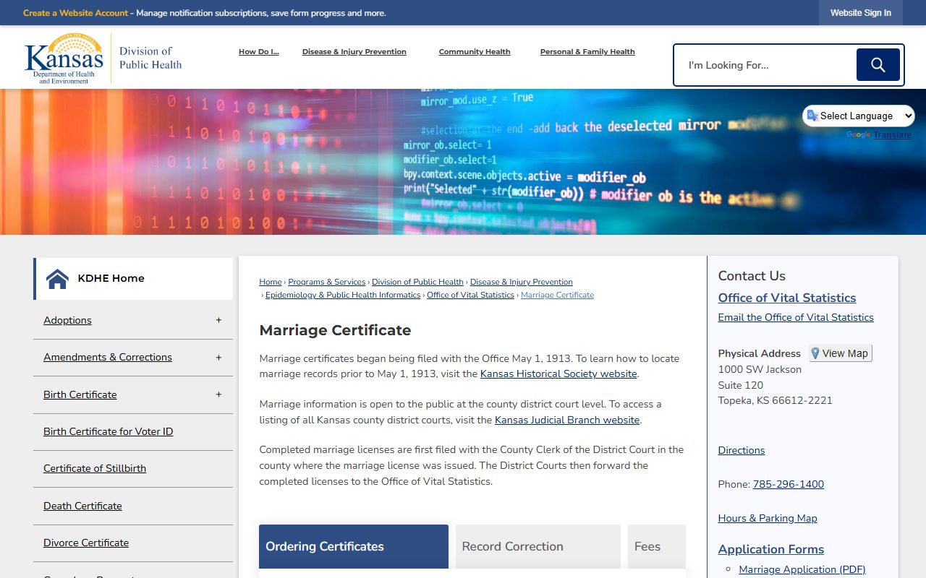The image size is (926, 578).
Task: Click the Physical Address label
Action: click(x=759, y=353)
